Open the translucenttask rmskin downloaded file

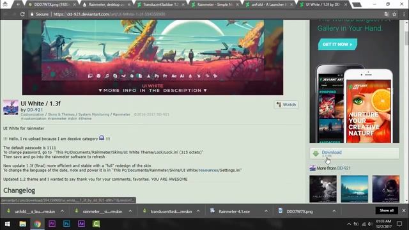(167, 211)
